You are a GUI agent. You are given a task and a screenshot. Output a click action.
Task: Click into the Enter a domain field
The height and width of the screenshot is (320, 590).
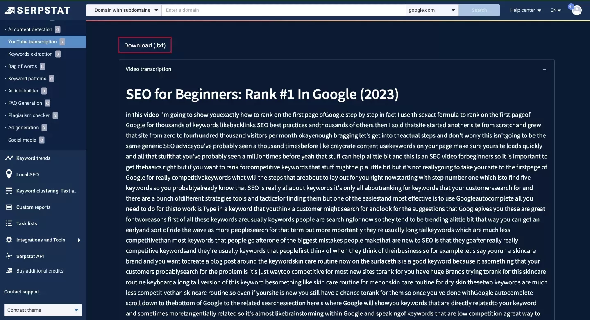pos(284,10)
